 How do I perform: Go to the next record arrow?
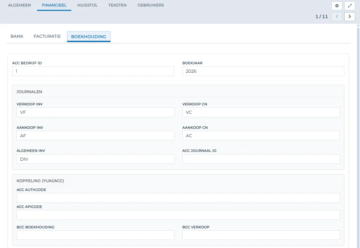(350, 17)
